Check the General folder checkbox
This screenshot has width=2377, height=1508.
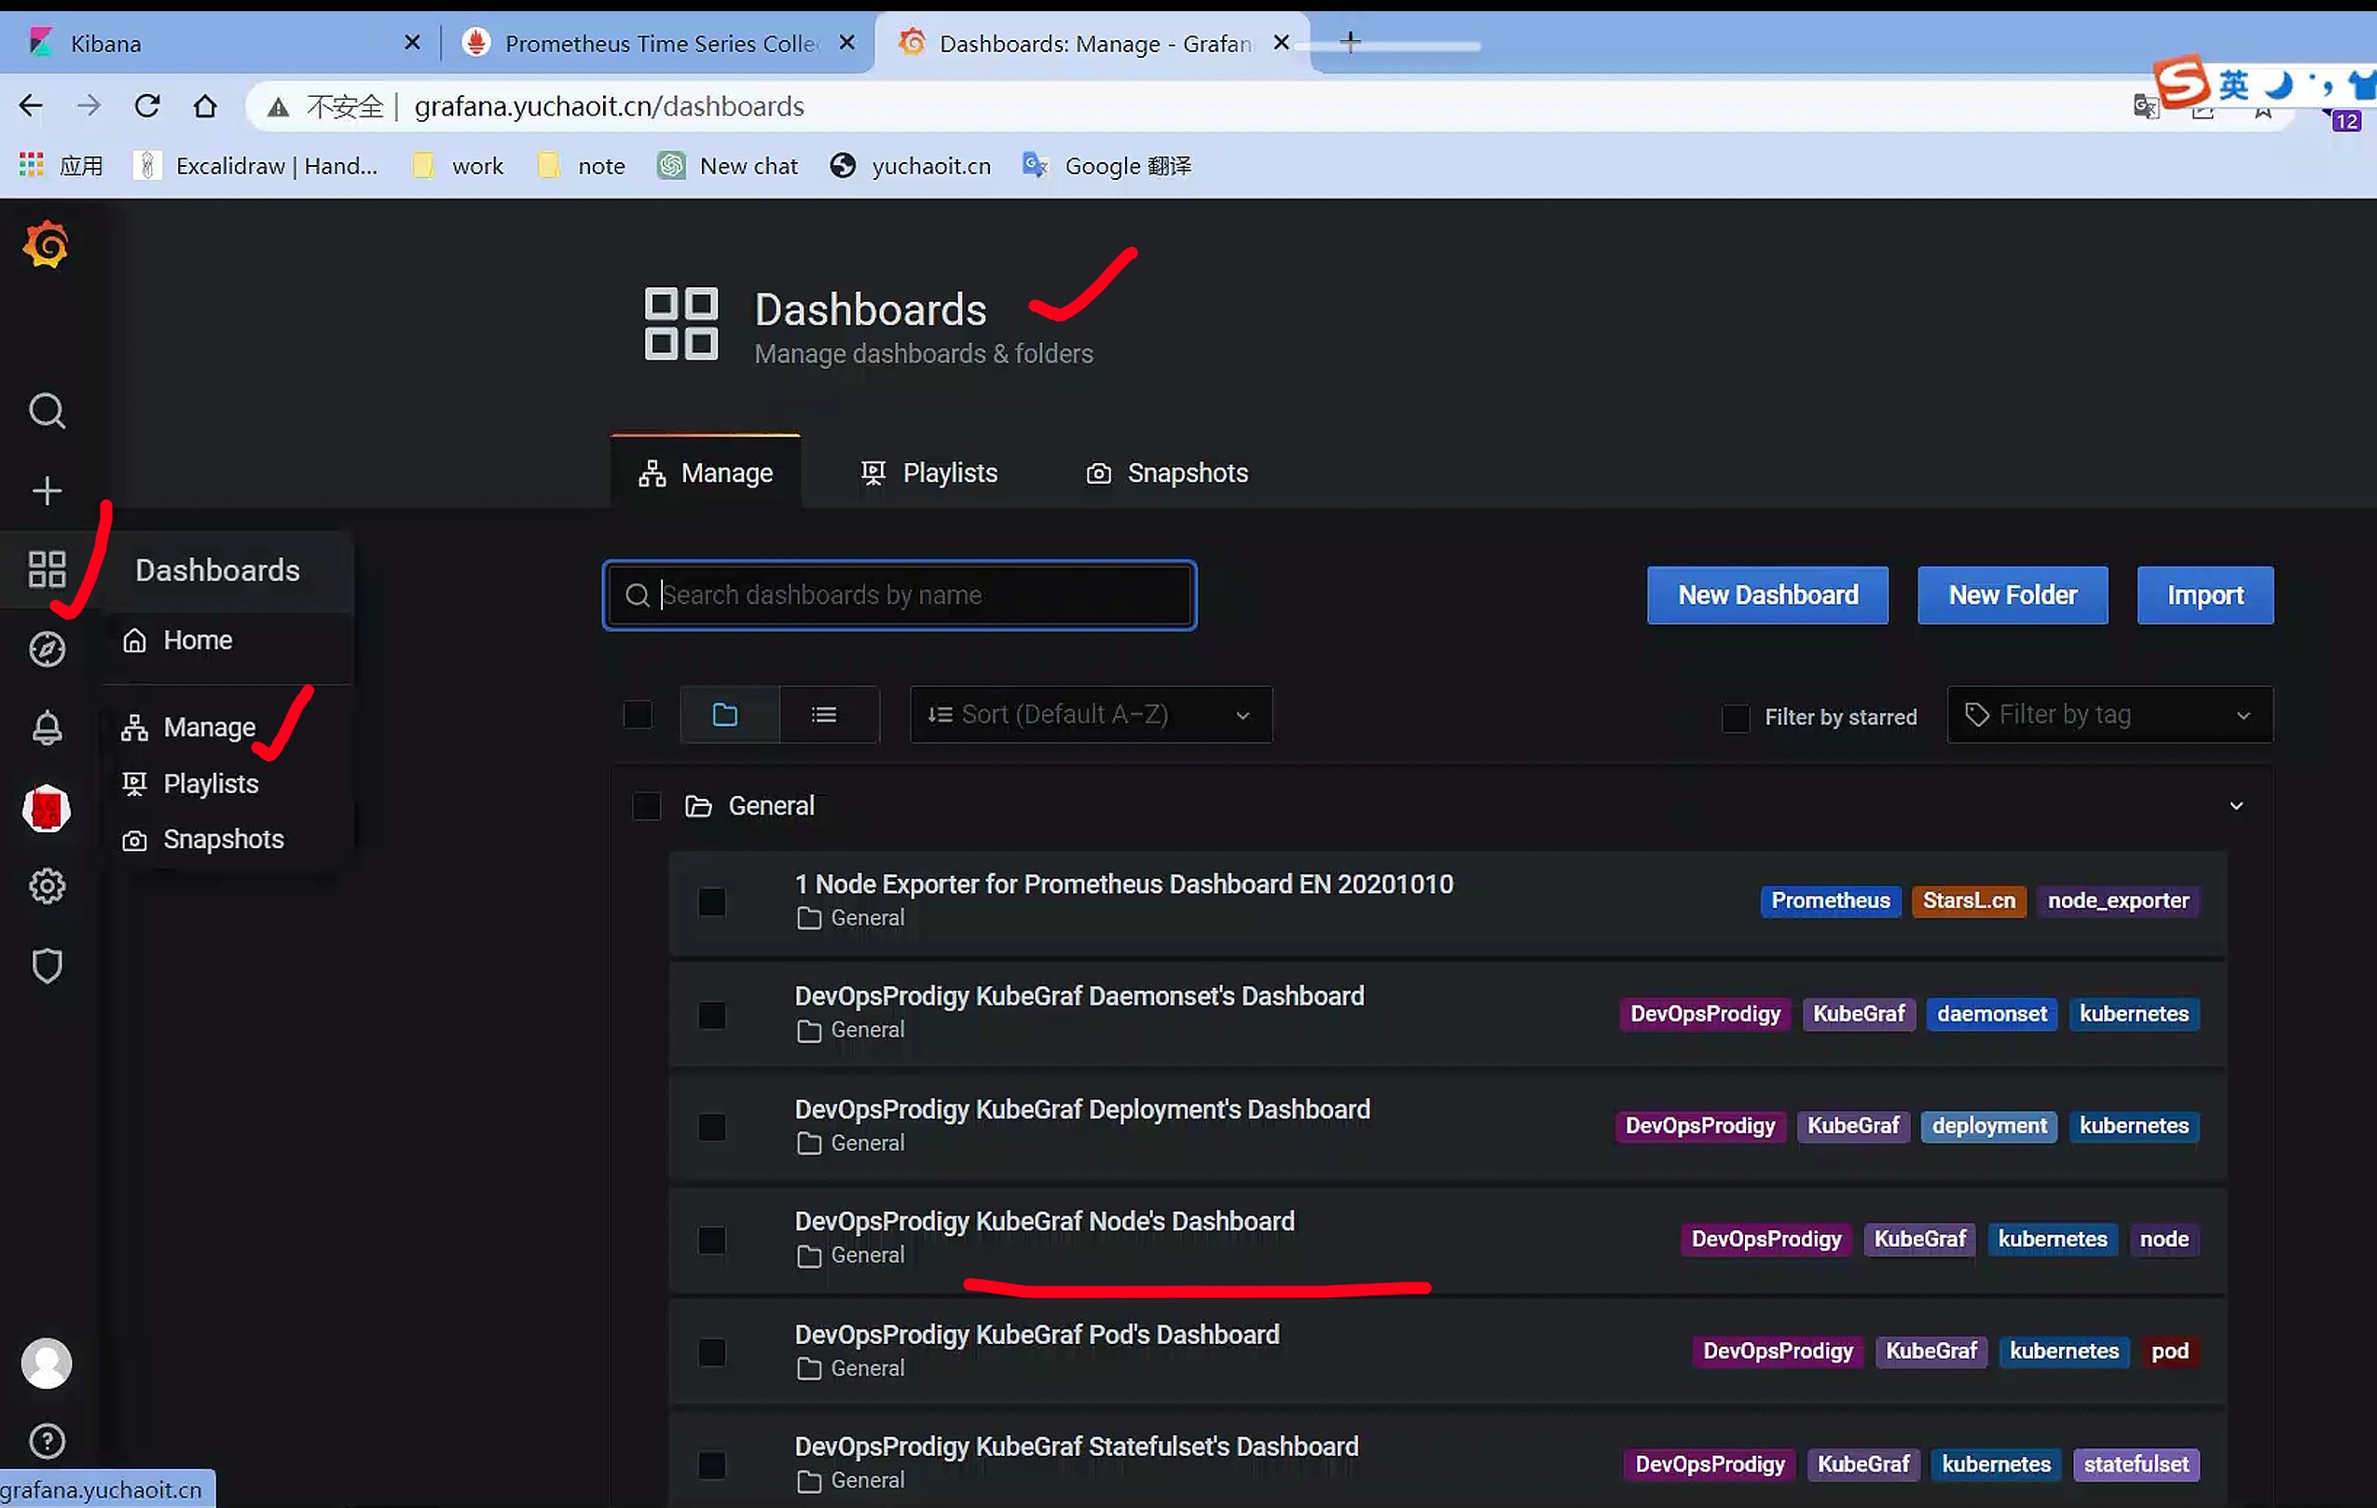[x=647, y=806]
